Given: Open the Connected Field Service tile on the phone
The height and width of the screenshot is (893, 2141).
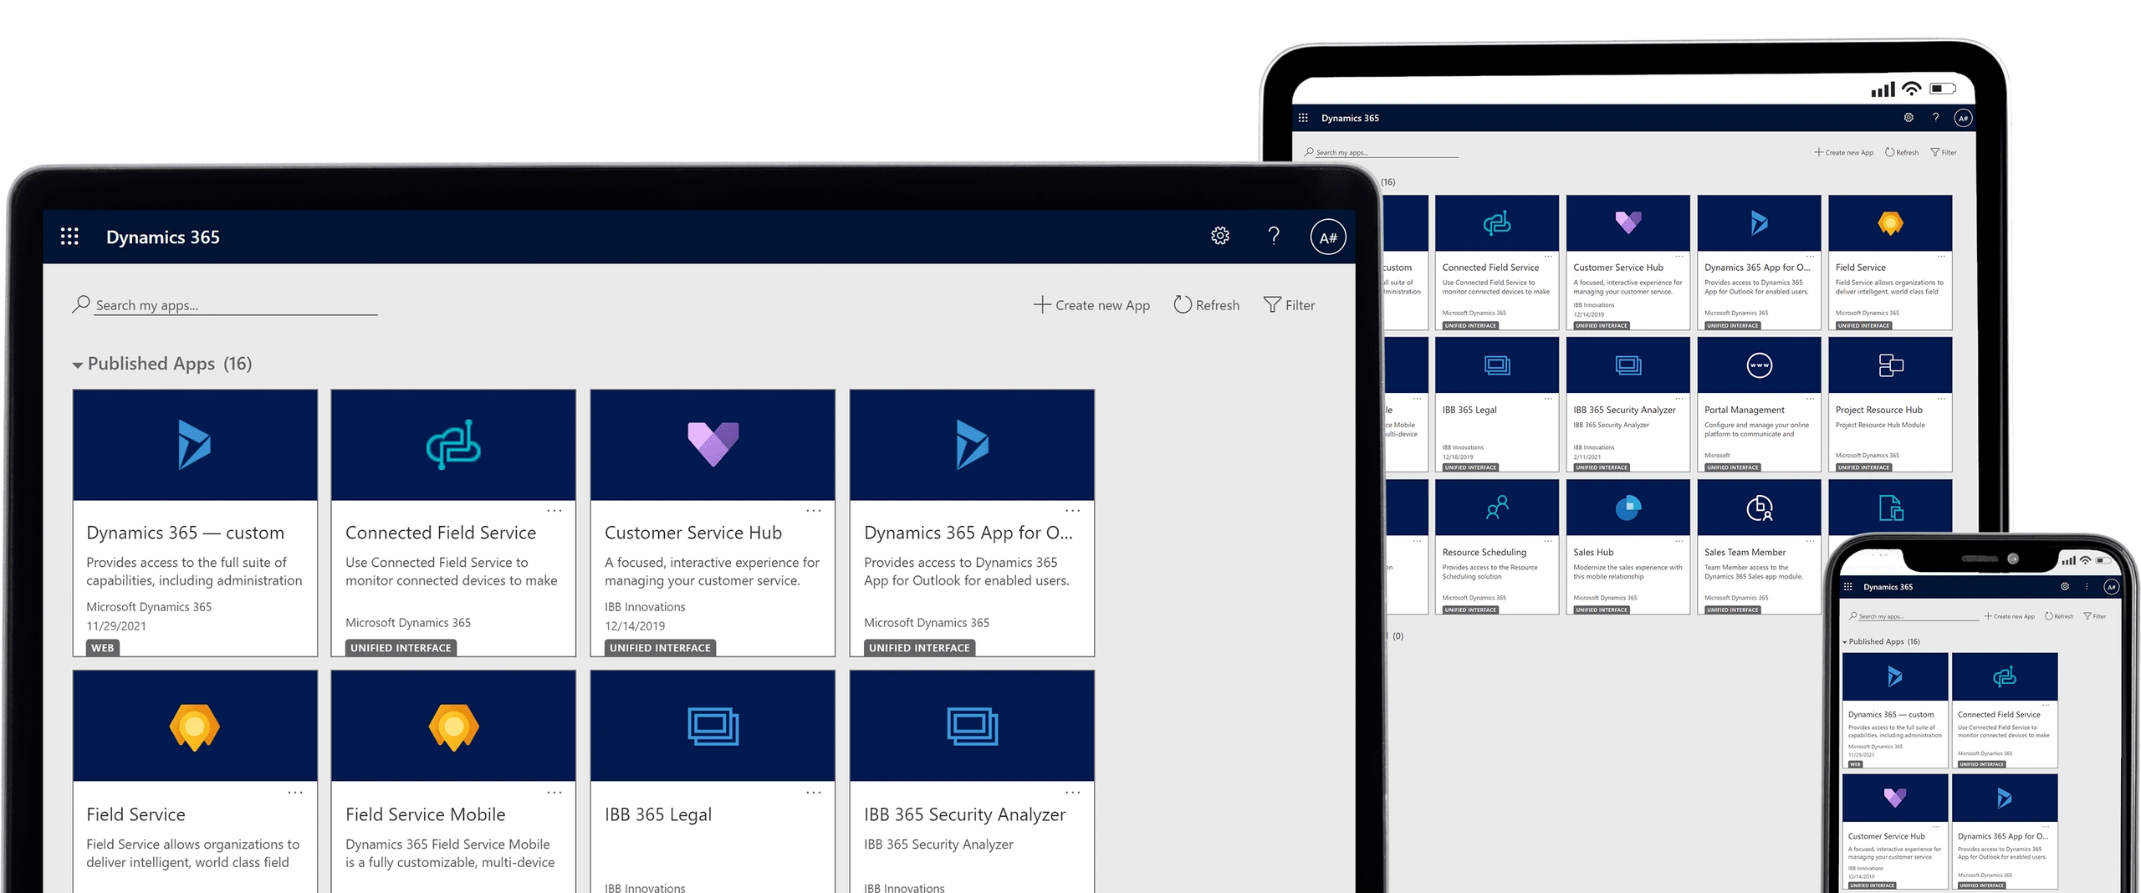Looking at the screenshot, I should click(2005, 711).
